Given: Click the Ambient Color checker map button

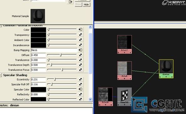Looking at the screenshot, I should click(81, 40).
